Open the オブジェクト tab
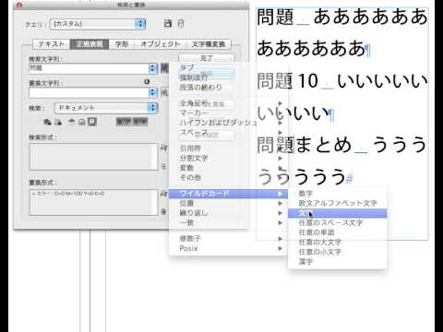Image resolution: width=443 pixels, height=332 pixels. click(x=161, y=44)
